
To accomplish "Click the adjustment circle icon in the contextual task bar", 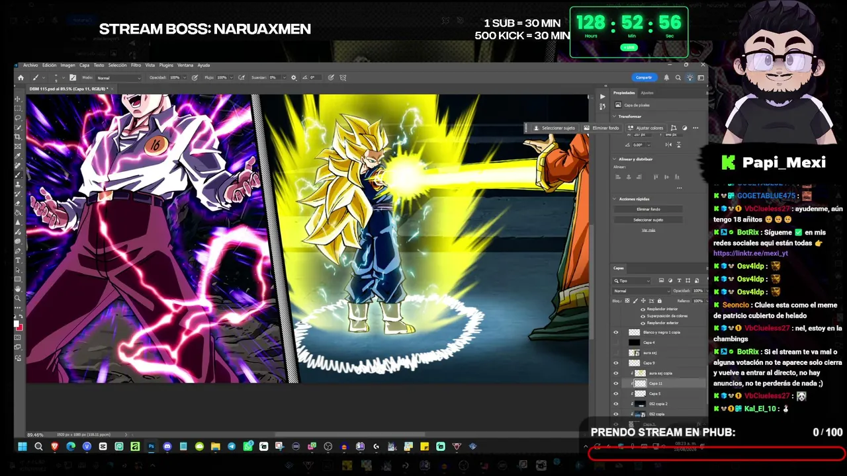I will point(685,128).
